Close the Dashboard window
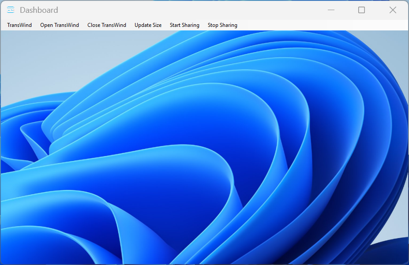409x265 pixels. pos(392,10)
